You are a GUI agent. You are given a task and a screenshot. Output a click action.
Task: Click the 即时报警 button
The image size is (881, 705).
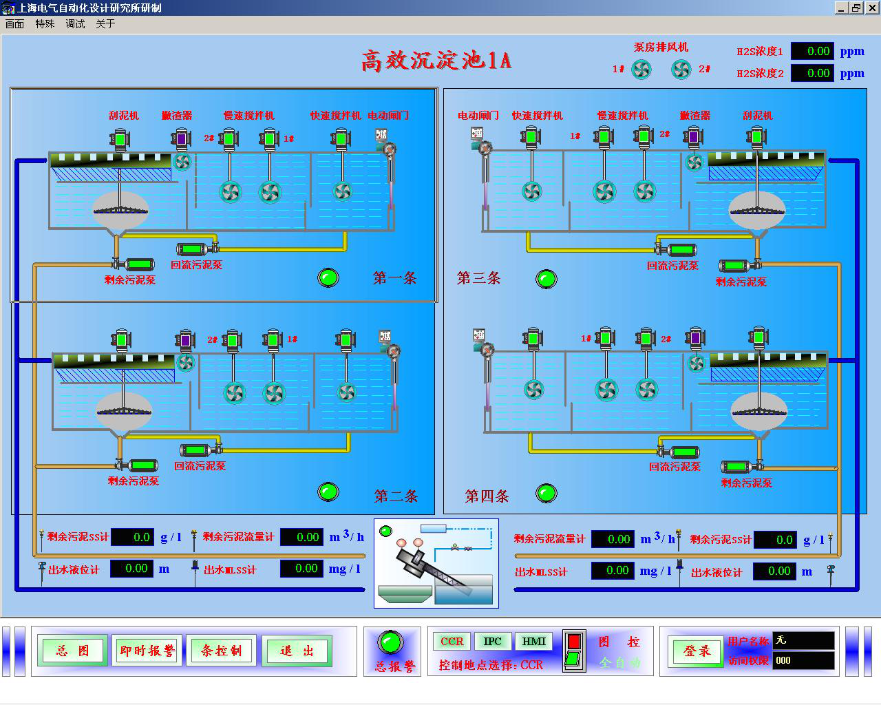click(x=147, y=651)
